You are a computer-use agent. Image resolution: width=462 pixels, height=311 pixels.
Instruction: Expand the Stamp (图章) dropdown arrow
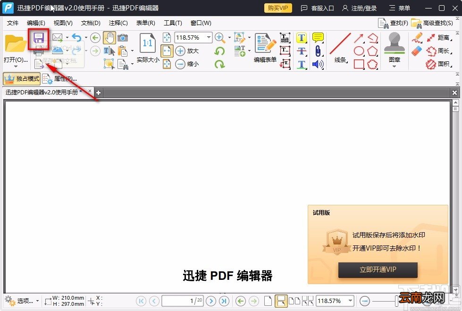pos(394,67)
